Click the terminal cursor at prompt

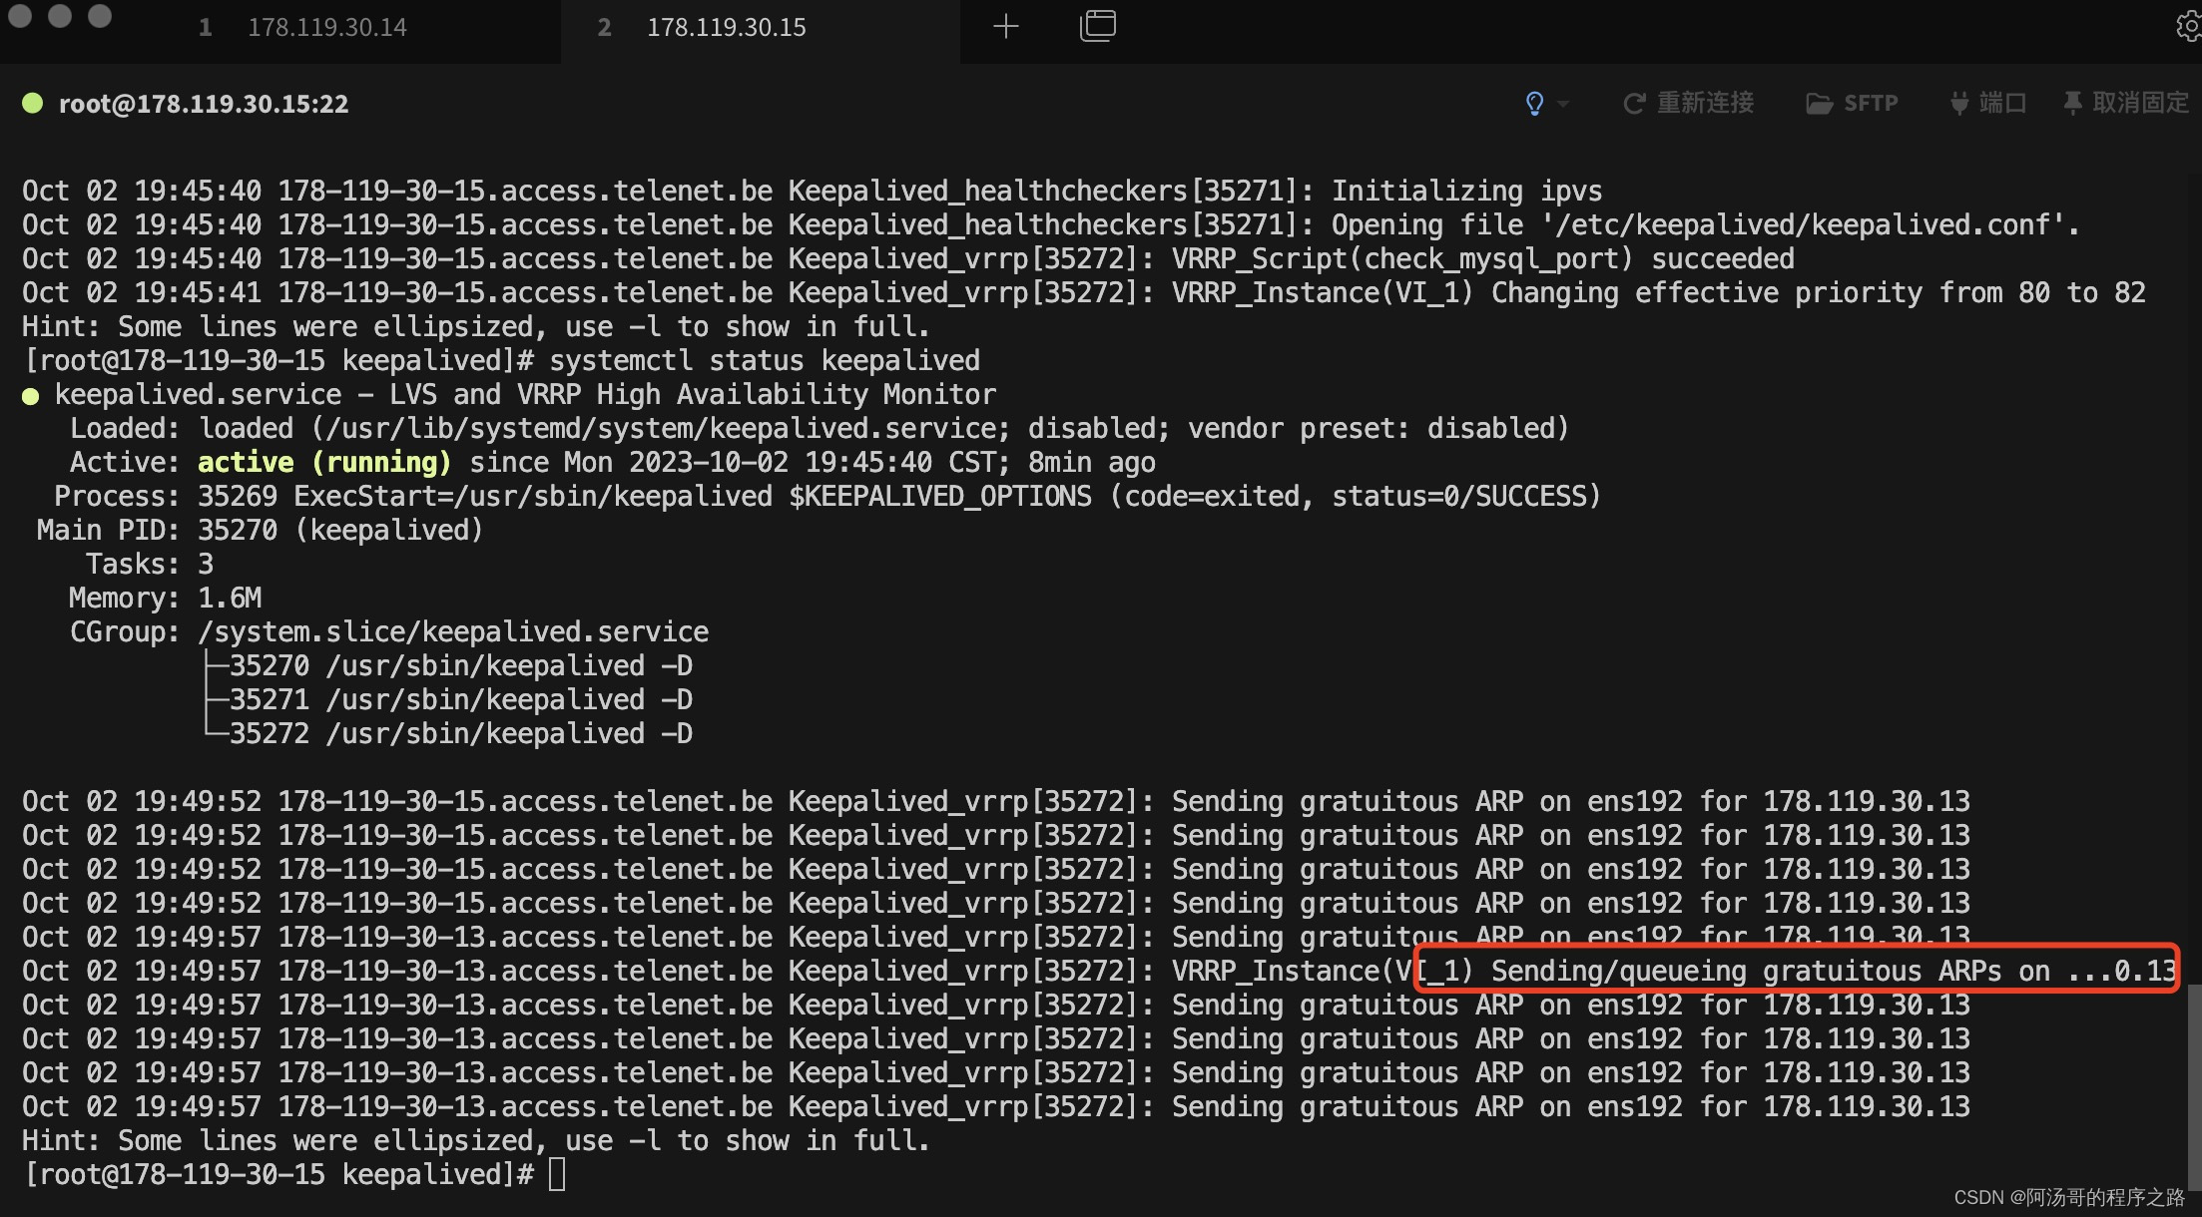click(x=557, y=1174)
